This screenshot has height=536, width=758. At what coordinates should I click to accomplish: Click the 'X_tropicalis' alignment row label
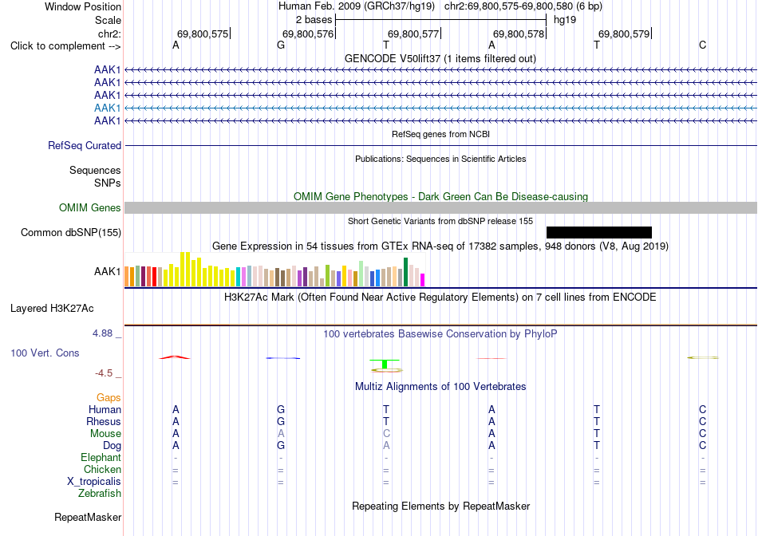[94, 482]
